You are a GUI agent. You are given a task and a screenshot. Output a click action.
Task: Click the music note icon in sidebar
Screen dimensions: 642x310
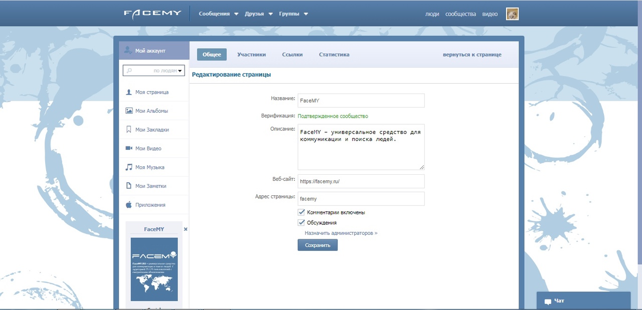pyautogui.click(x=128, y=167)
